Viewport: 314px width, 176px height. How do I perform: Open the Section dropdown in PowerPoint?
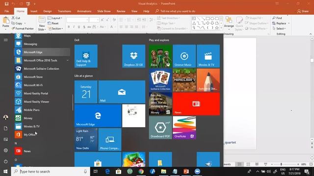click(55, 28)
